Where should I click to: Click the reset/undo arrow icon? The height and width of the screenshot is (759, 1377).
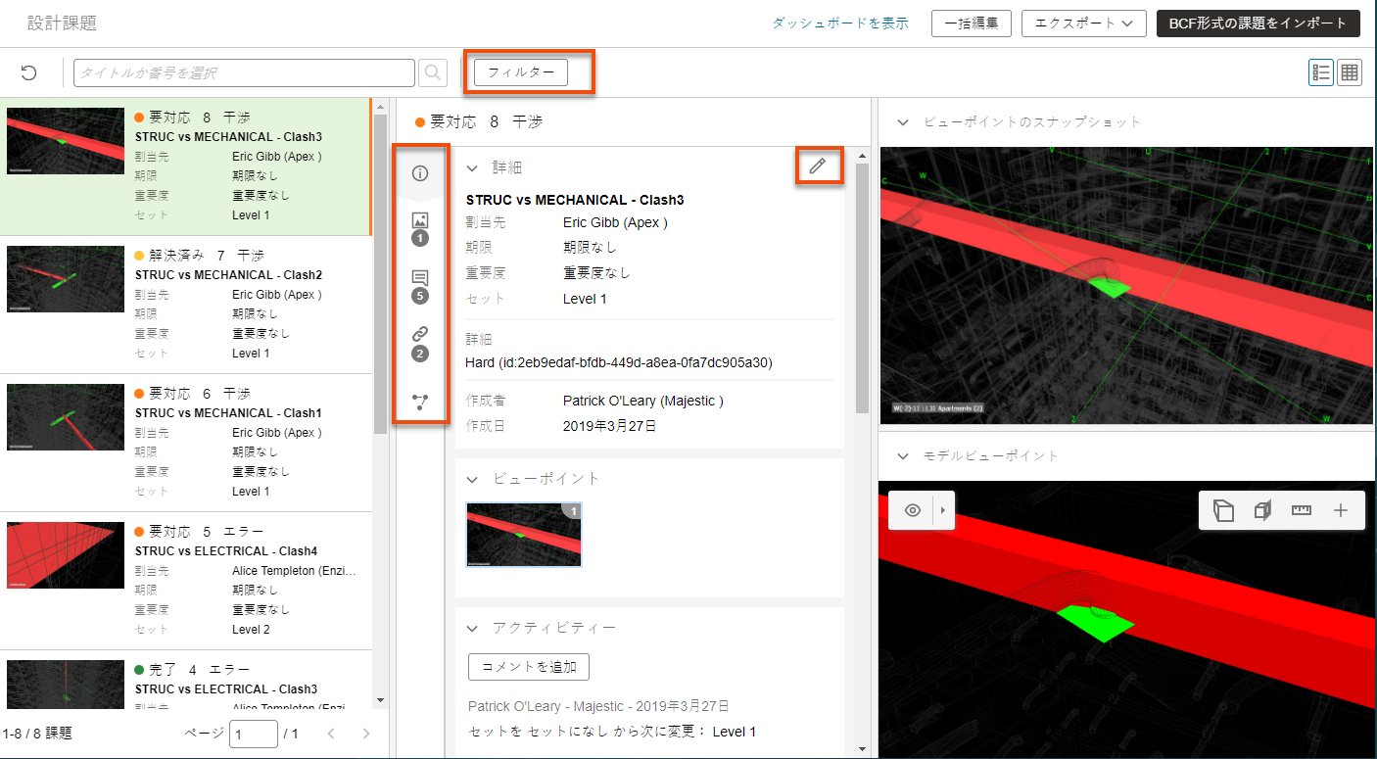click(29, 72)
